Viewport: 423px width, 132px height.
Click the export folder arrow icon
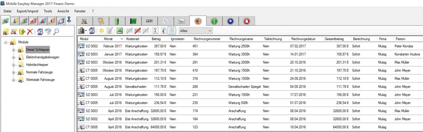tap(22, 31)
